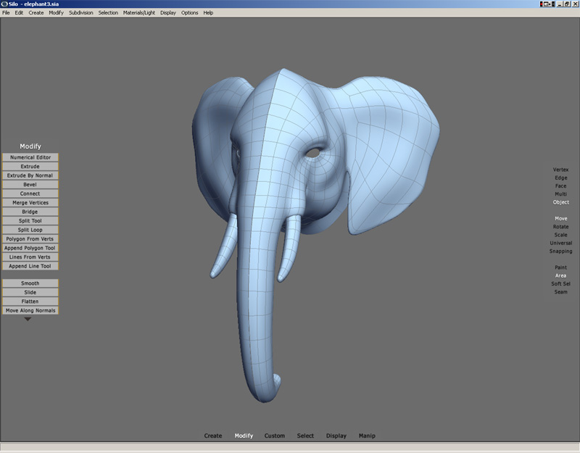
Task: Click the Numerical Editor button
Action: 30,157
